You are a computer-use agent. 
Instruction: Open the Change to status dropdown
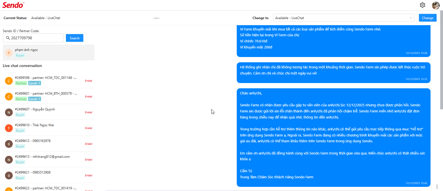344,18
